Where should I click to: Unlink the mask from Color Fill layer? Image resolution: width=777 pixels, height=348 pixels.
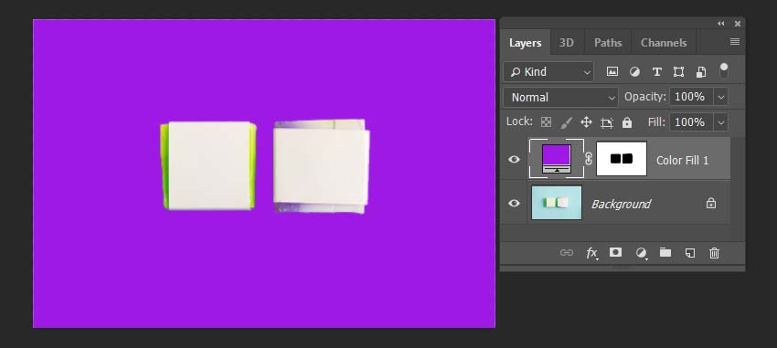[589, 159]
